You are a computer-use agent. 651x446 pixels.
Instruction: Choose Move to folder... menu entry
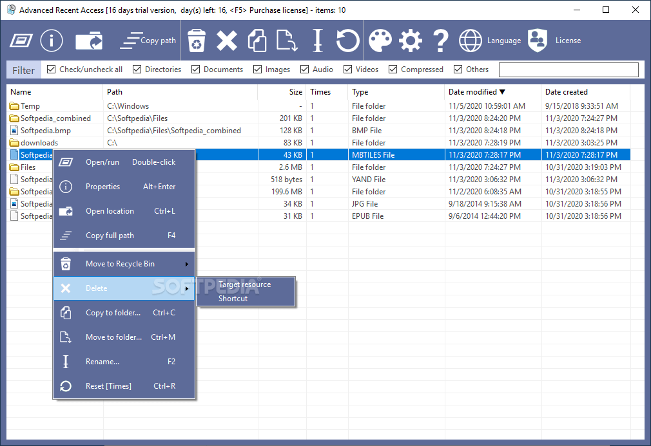pyautogui.click(x=124, y=337)
